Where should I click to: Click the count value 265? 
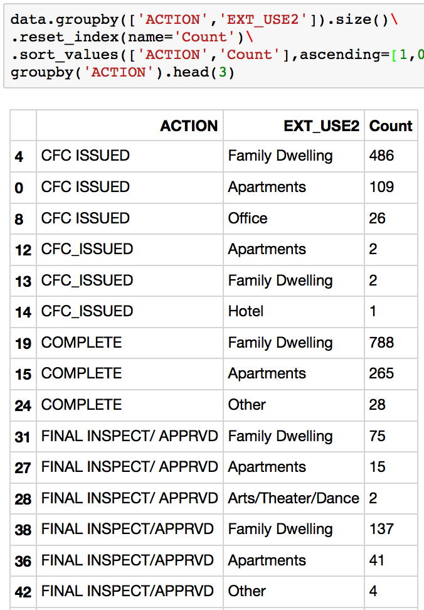click(x=381, y=373)
